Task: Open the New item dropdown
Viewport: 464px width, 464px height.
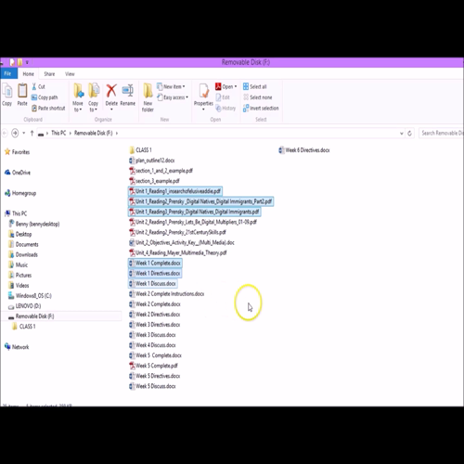Action: [171, 86]
